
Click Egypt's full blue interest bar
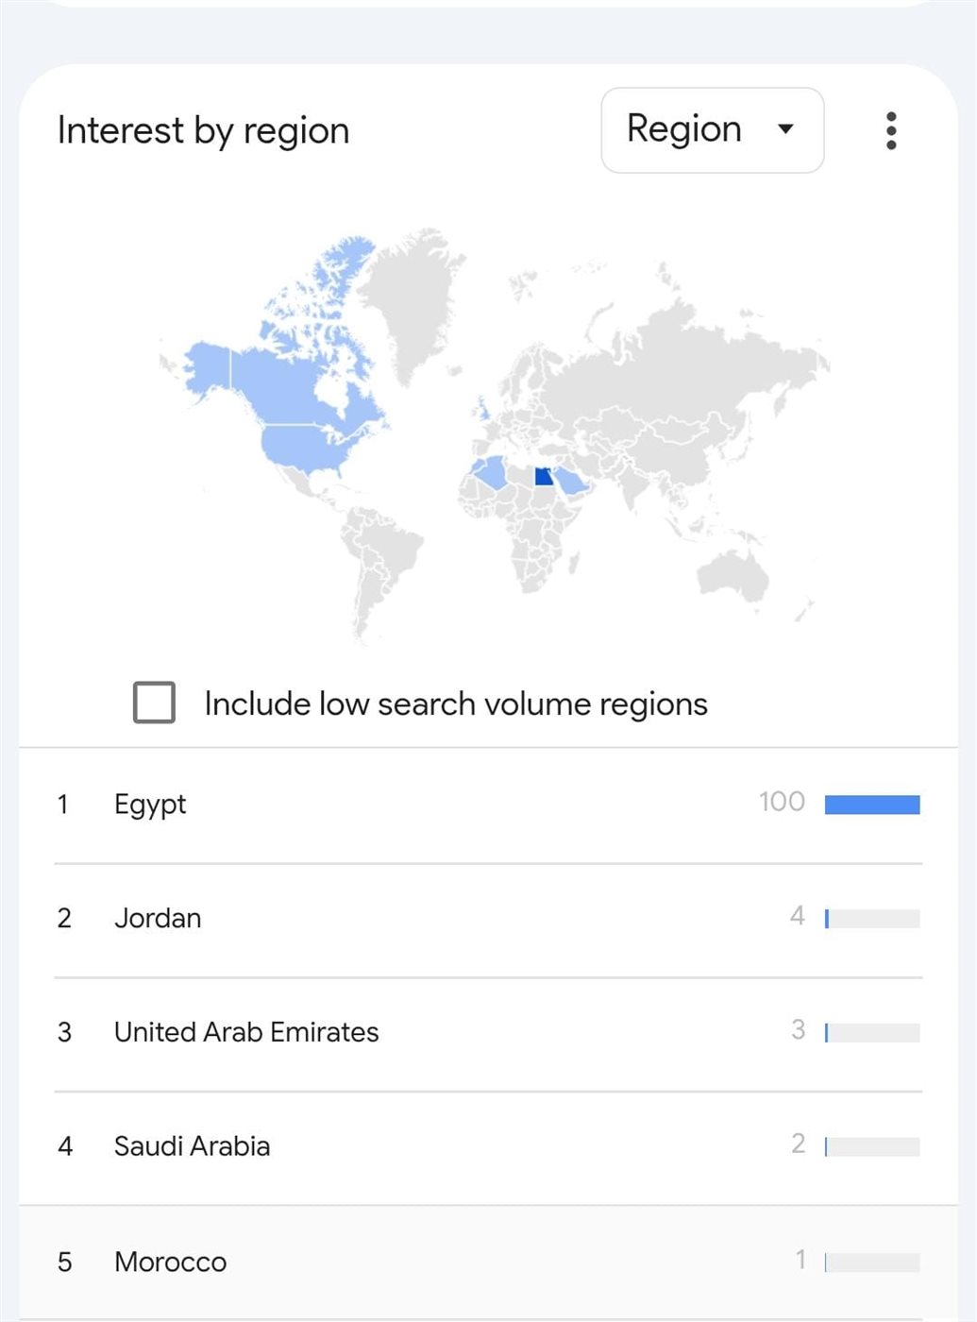872,805
